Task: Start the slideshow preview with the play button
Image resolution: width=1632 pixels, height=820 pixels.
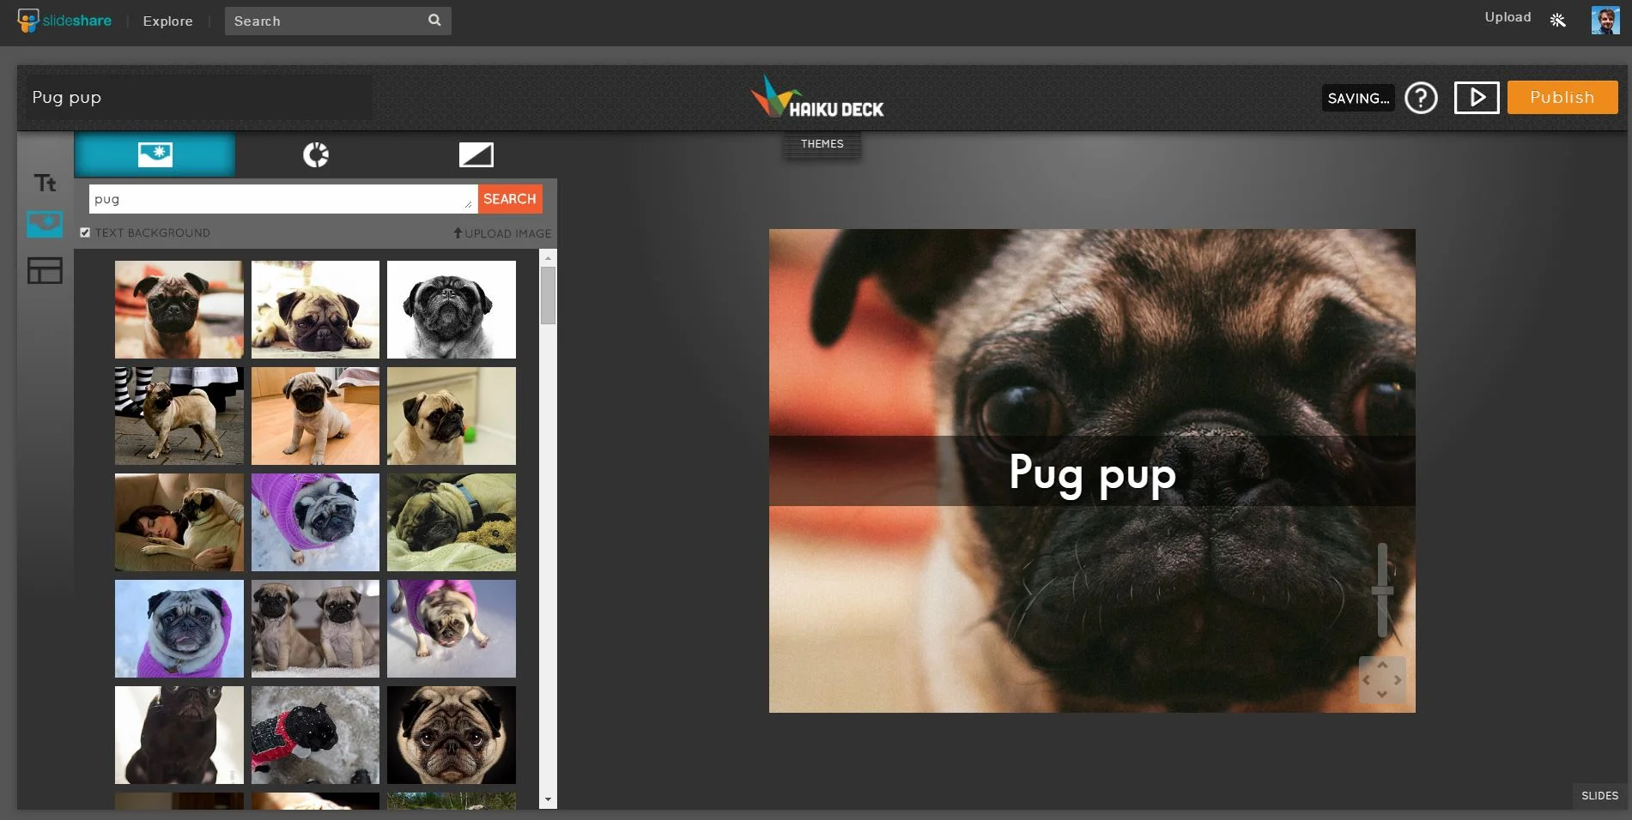Action: [1477, 98]
